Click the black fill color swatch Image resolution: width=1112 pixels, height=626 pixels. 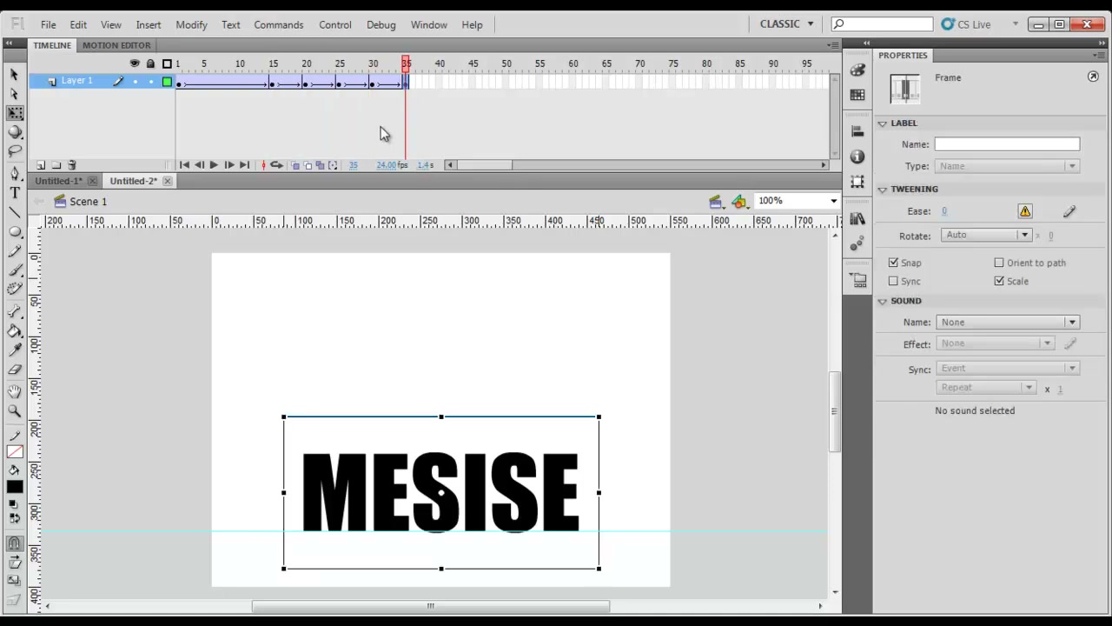[x=15, y=488]
